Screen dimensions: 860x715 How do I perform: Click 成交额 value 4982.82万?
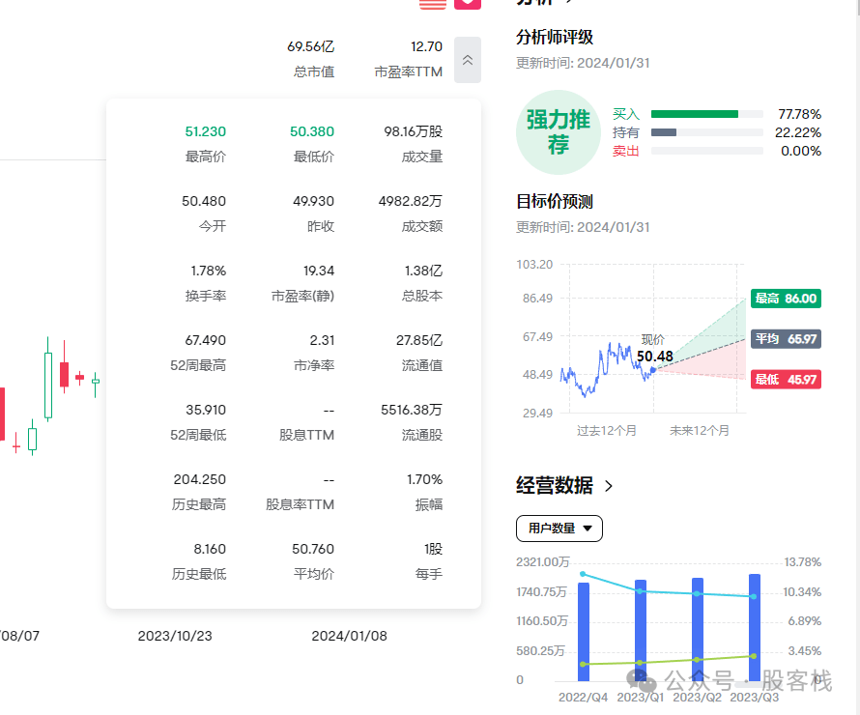(x=411, y=201)
